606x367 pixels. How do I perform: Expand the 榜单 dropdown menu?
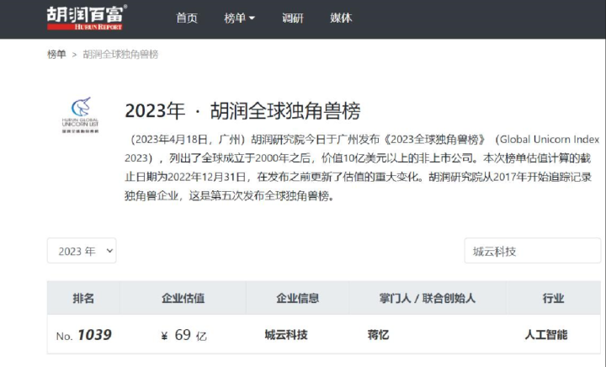point(239,18)
